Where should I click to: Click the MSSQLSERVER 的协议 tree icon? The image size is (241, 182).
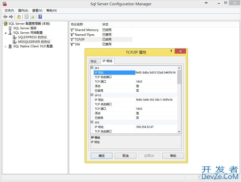point(15,42)
